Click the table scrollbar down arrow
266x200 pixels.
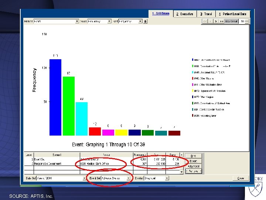(x=181, y=172)
